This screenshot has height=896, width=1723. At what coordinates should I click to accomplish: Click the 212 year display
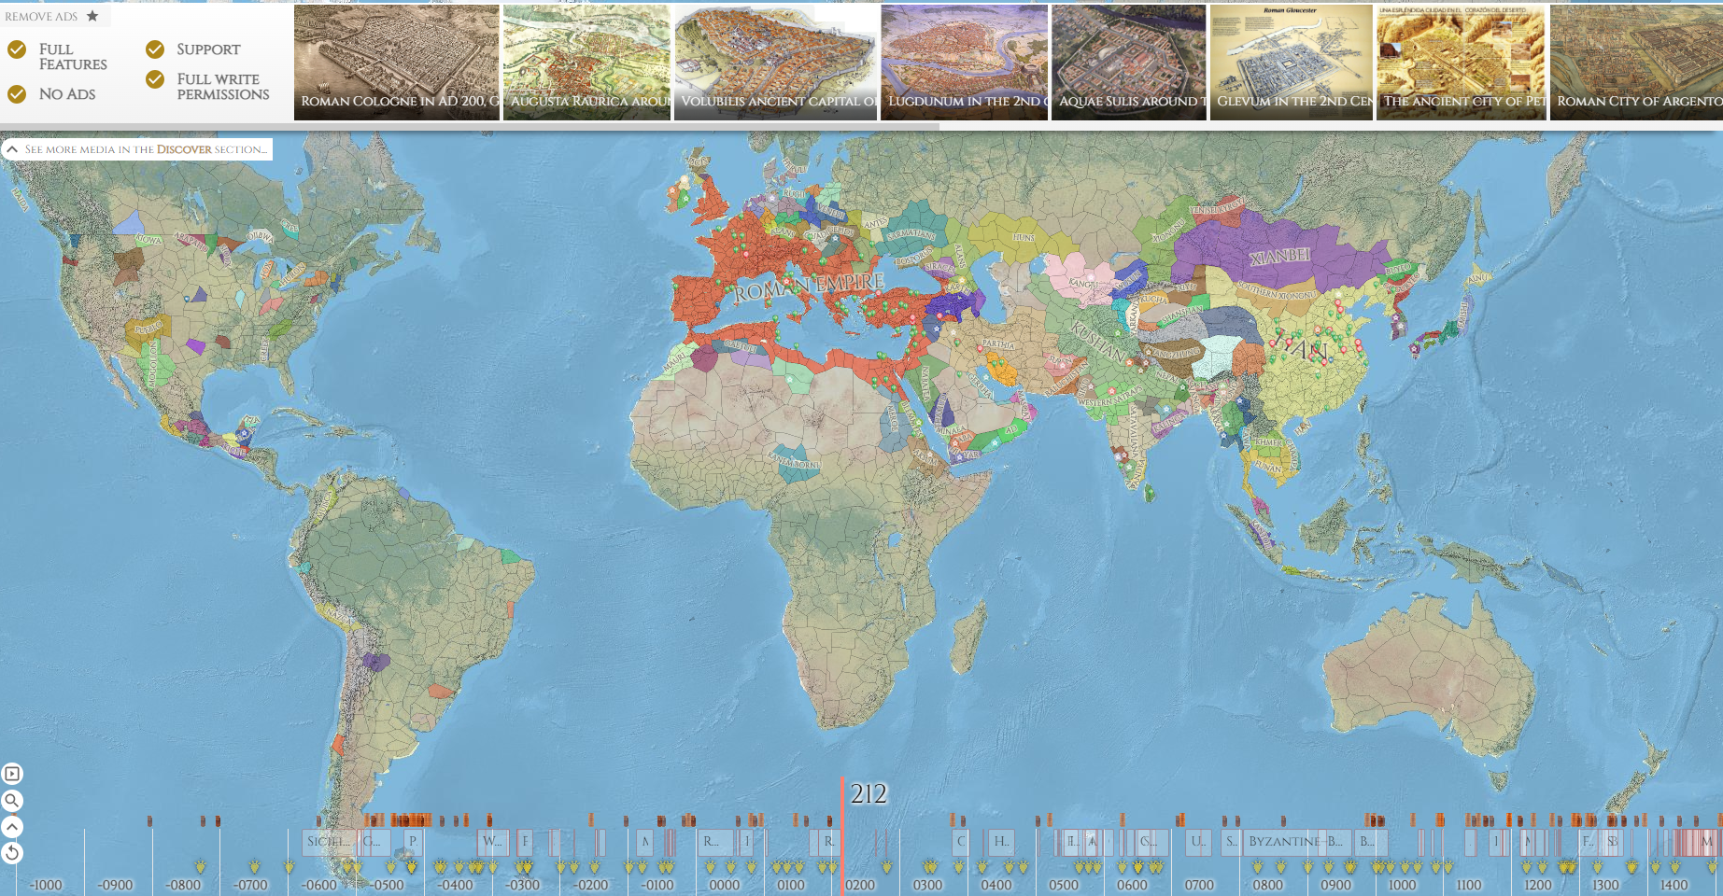coord(869,794)
